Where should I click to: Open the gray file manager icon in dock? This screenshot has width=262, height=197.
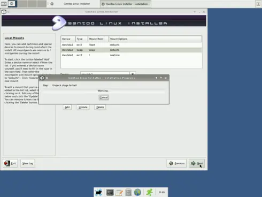[128, 192]
